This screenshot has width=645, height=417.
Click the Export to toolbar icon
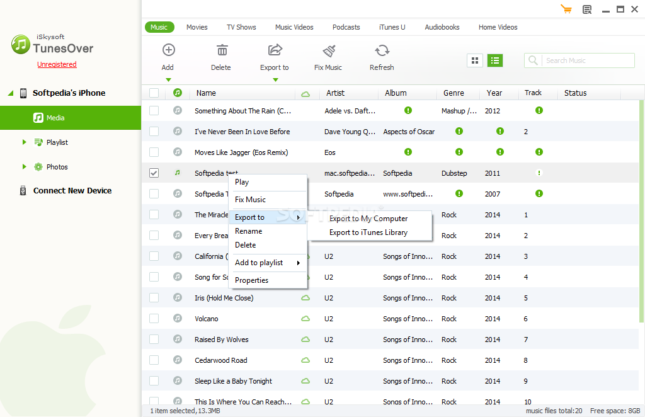(275, 50)
